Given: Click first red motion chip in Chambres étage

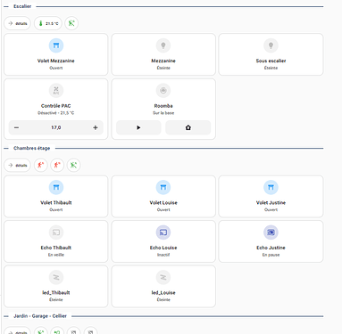Looking at the screenshot, I should point(41,166).
